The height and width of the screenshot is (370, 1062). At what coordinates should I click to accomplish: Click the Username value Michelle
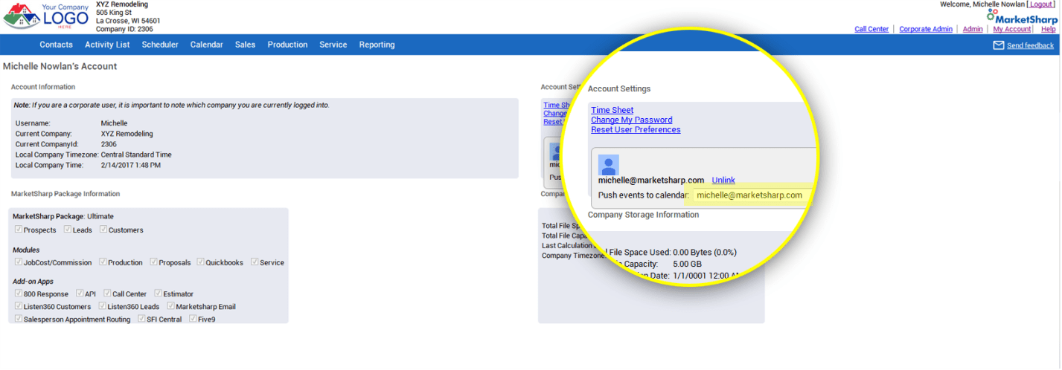114,123
